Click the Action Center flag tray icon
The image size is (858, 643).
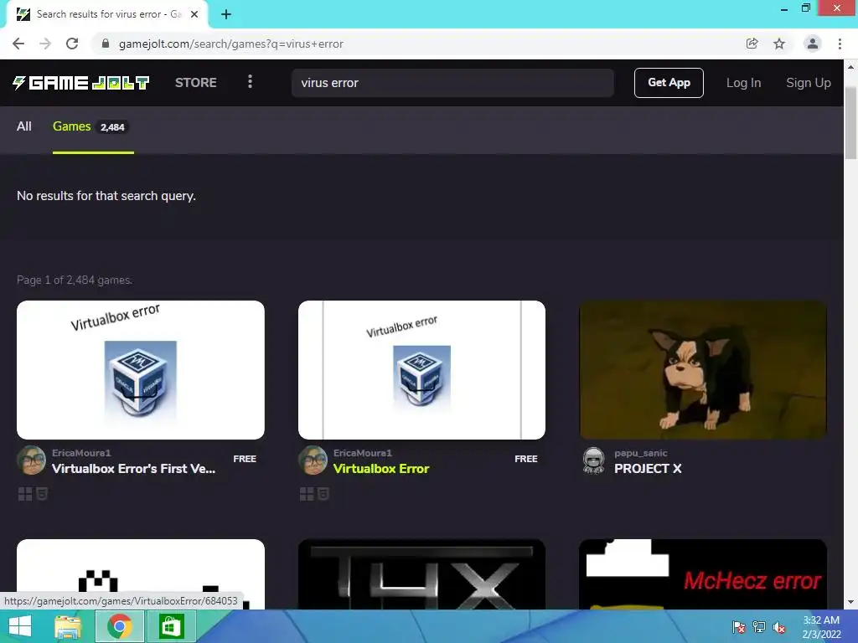[x=739, y=626]
